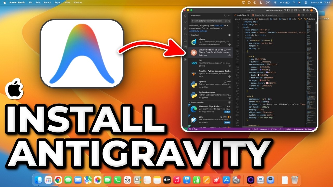Change UTF-8 encoding in status bar
The height and width of the screenshot is (187, 333).
pyautogui.click(x=274, y=129)
